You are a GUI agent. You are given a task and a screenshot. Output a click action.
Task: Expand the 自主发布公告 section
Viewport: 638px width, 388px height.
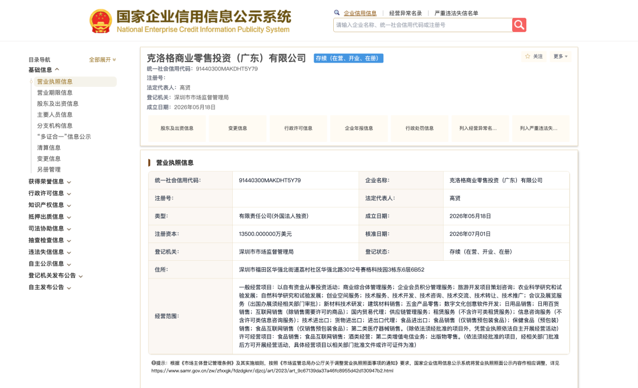(x=50, y=287)
